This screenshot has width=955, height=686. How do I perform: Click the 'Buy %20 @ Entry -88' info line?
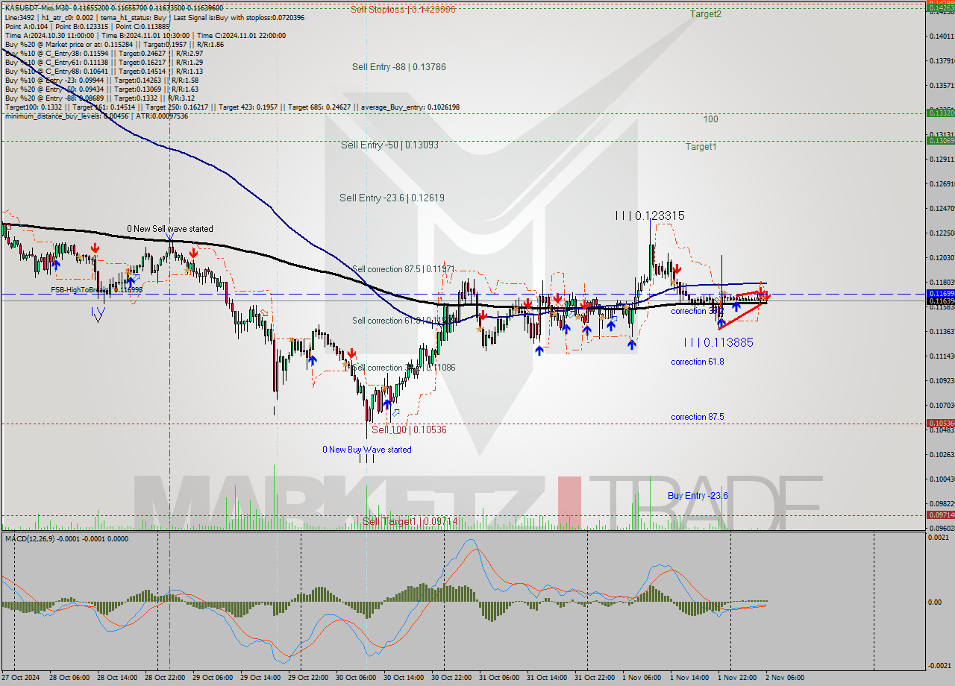coord(100,98)
